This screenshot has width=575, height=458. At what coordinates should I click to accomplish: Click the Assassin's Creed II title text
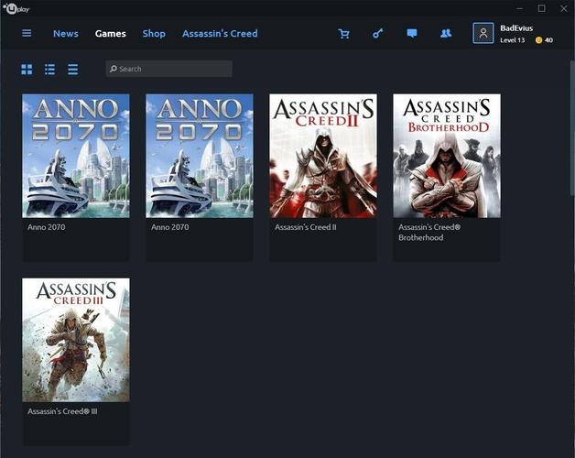[306, 227]
